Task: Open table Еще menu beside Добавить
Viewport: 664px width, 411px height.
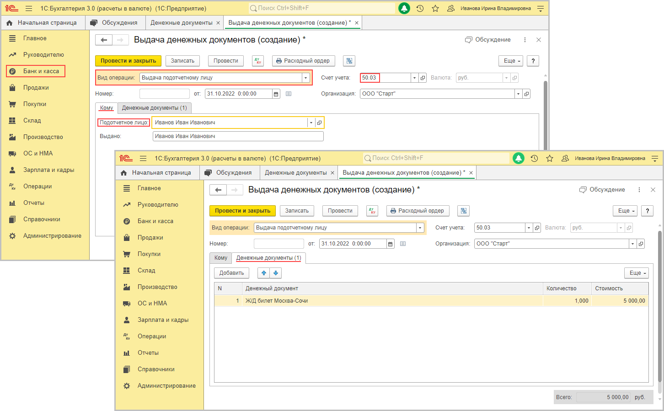Action: (x=637, y=273)
